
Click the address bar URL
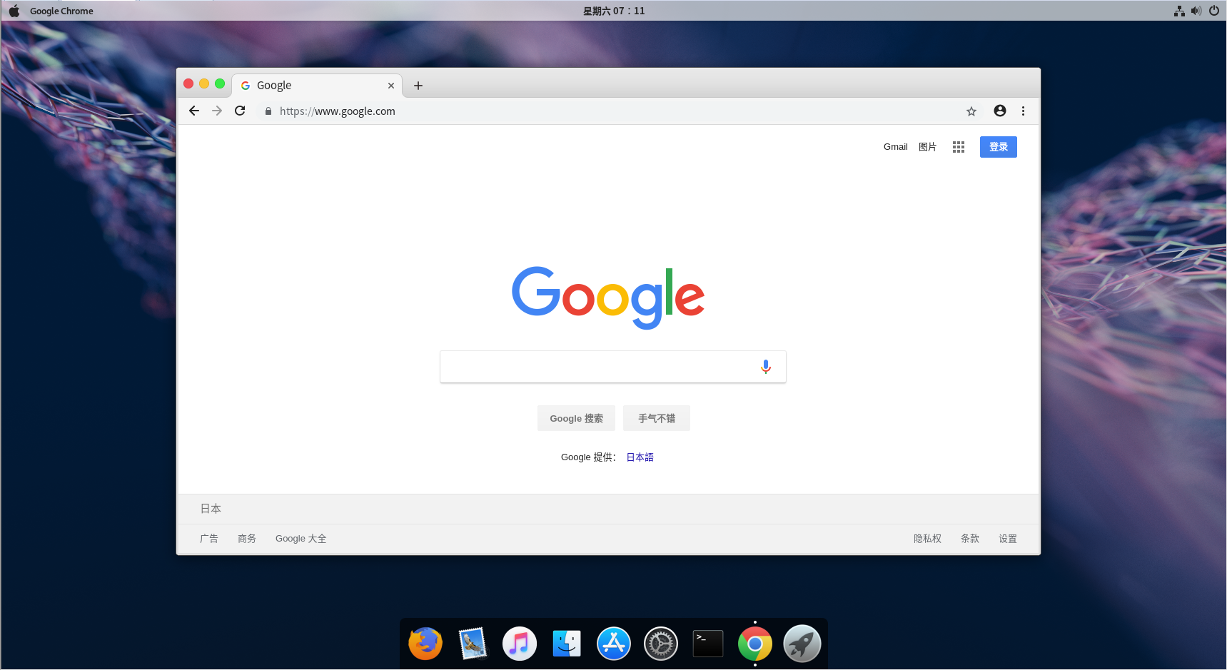pyautogui.click(x=337, y=111)
